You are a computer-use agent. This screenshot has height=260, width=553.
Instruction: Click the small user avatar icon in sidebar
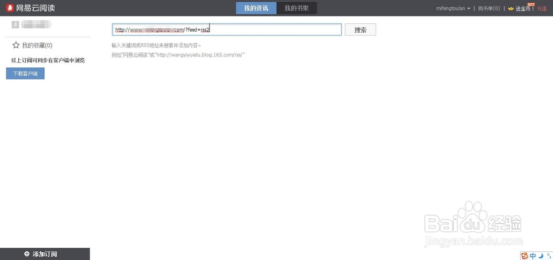15,24
